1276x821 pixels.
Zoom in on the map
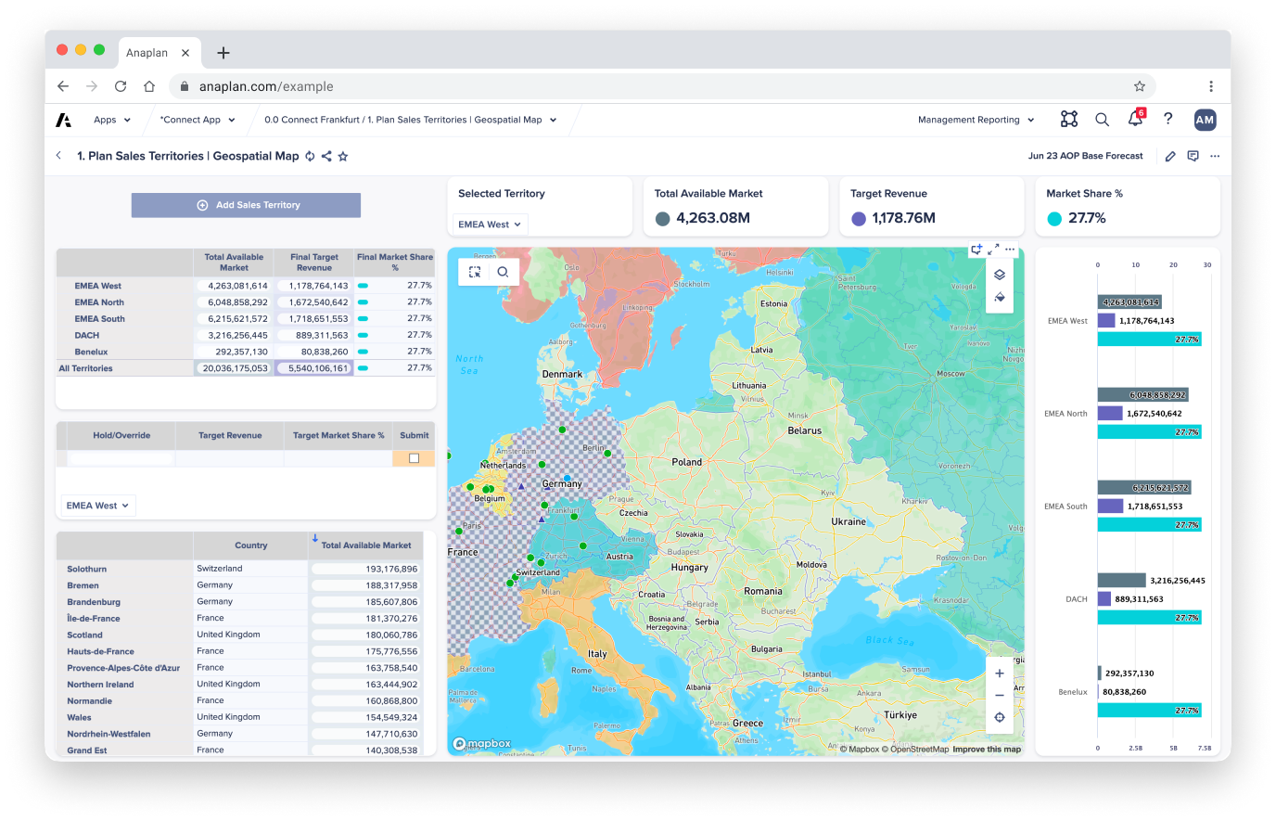[x=1000, y=673]
